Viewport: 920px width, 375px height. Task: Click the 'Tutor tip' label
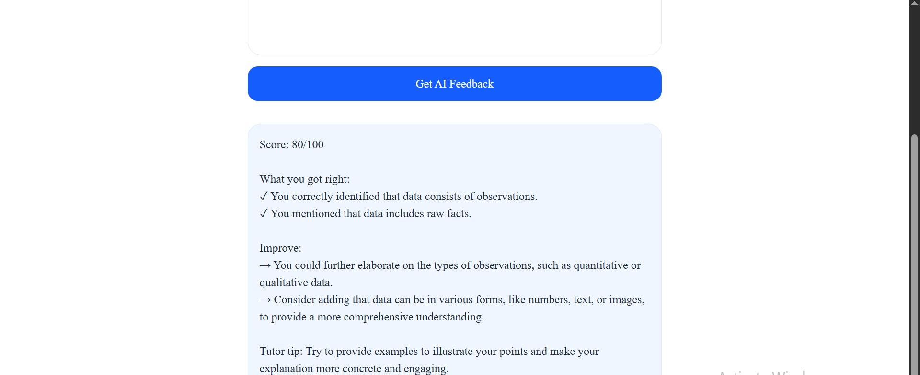[281, 351]
